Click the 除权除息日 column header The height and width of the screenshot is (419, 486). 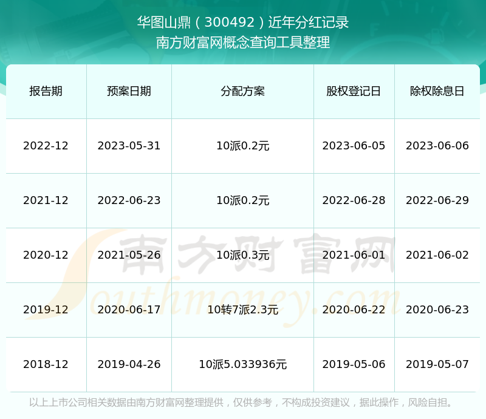click(x=437, y=91)
